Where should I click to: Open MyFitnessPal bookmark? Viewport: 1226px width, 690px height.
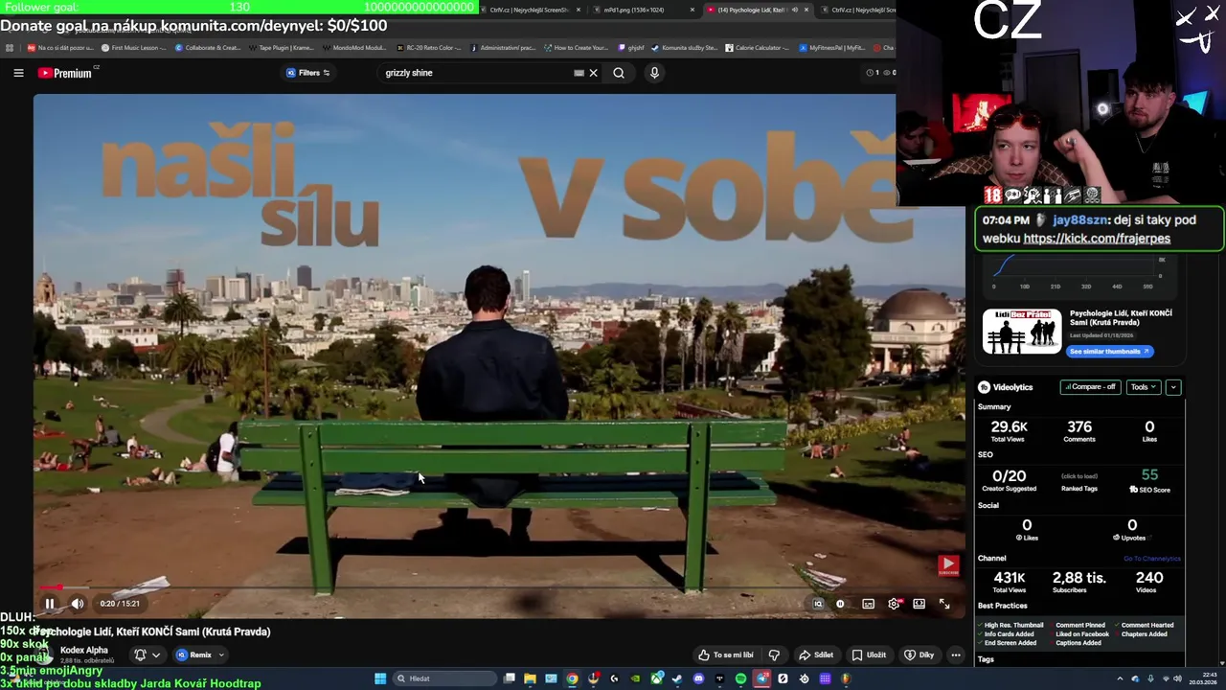coord(831,48)
